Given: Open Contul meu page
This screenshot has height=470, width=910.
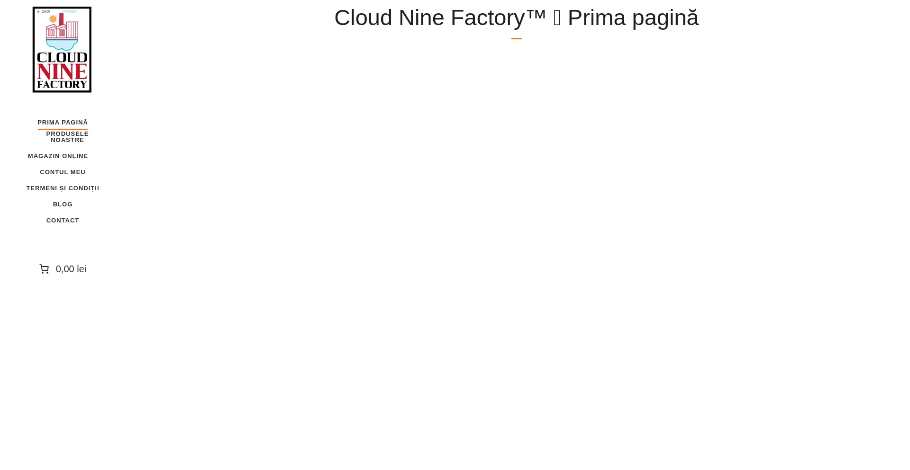Looking at the screenshot, I should [x=63, y=172].
